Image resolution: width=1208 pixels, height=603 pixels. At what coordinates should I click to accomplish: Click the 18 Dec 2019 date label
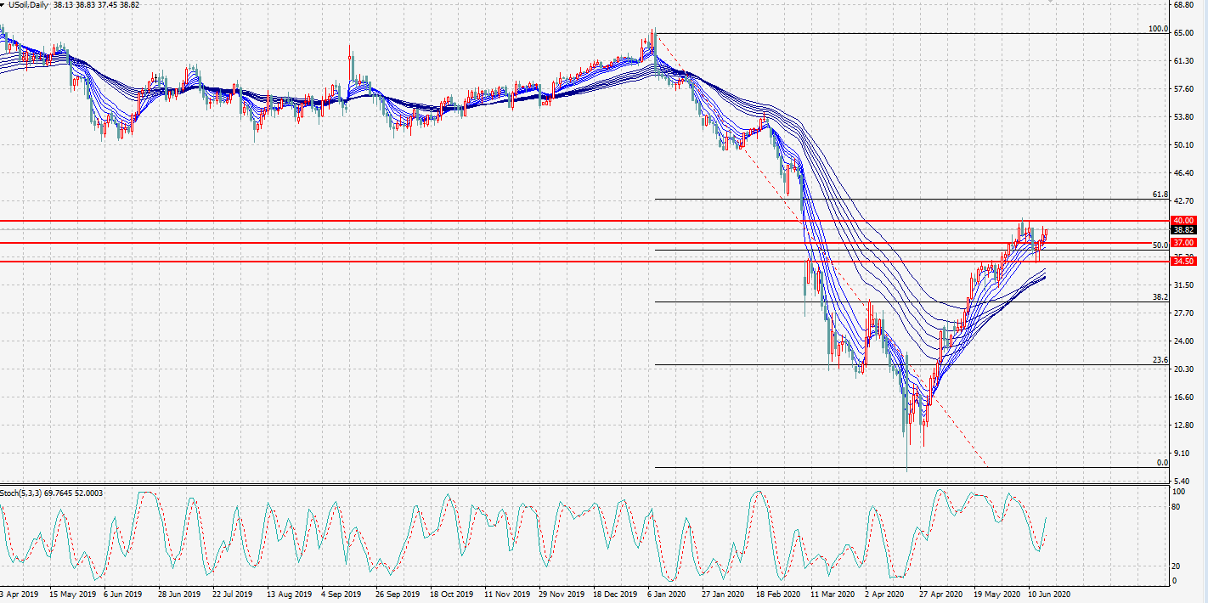[616, 595]
